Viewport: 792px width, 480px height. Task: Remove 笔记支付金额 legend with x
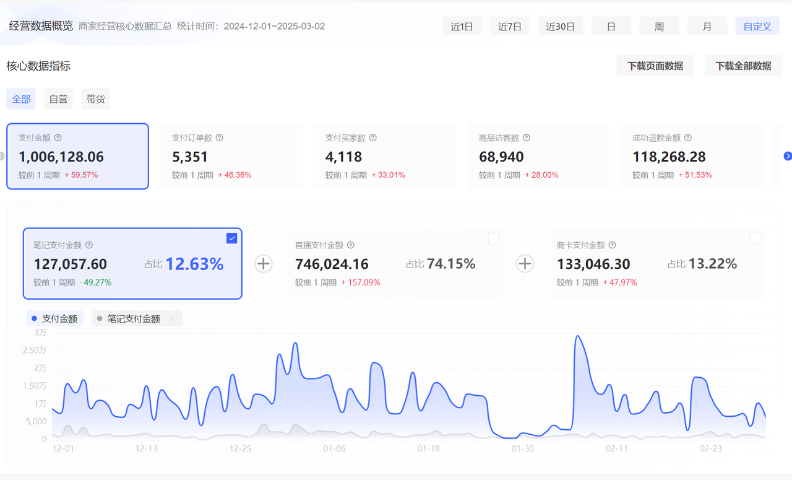tap(171, 319)
